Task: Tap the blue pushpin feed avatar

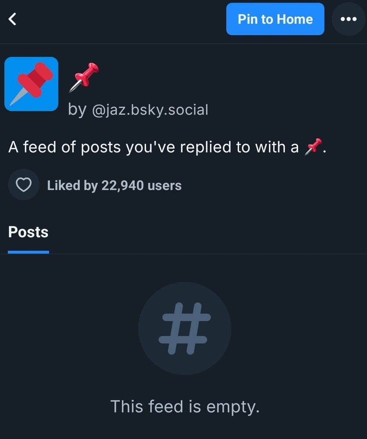Action: (31, 84)
